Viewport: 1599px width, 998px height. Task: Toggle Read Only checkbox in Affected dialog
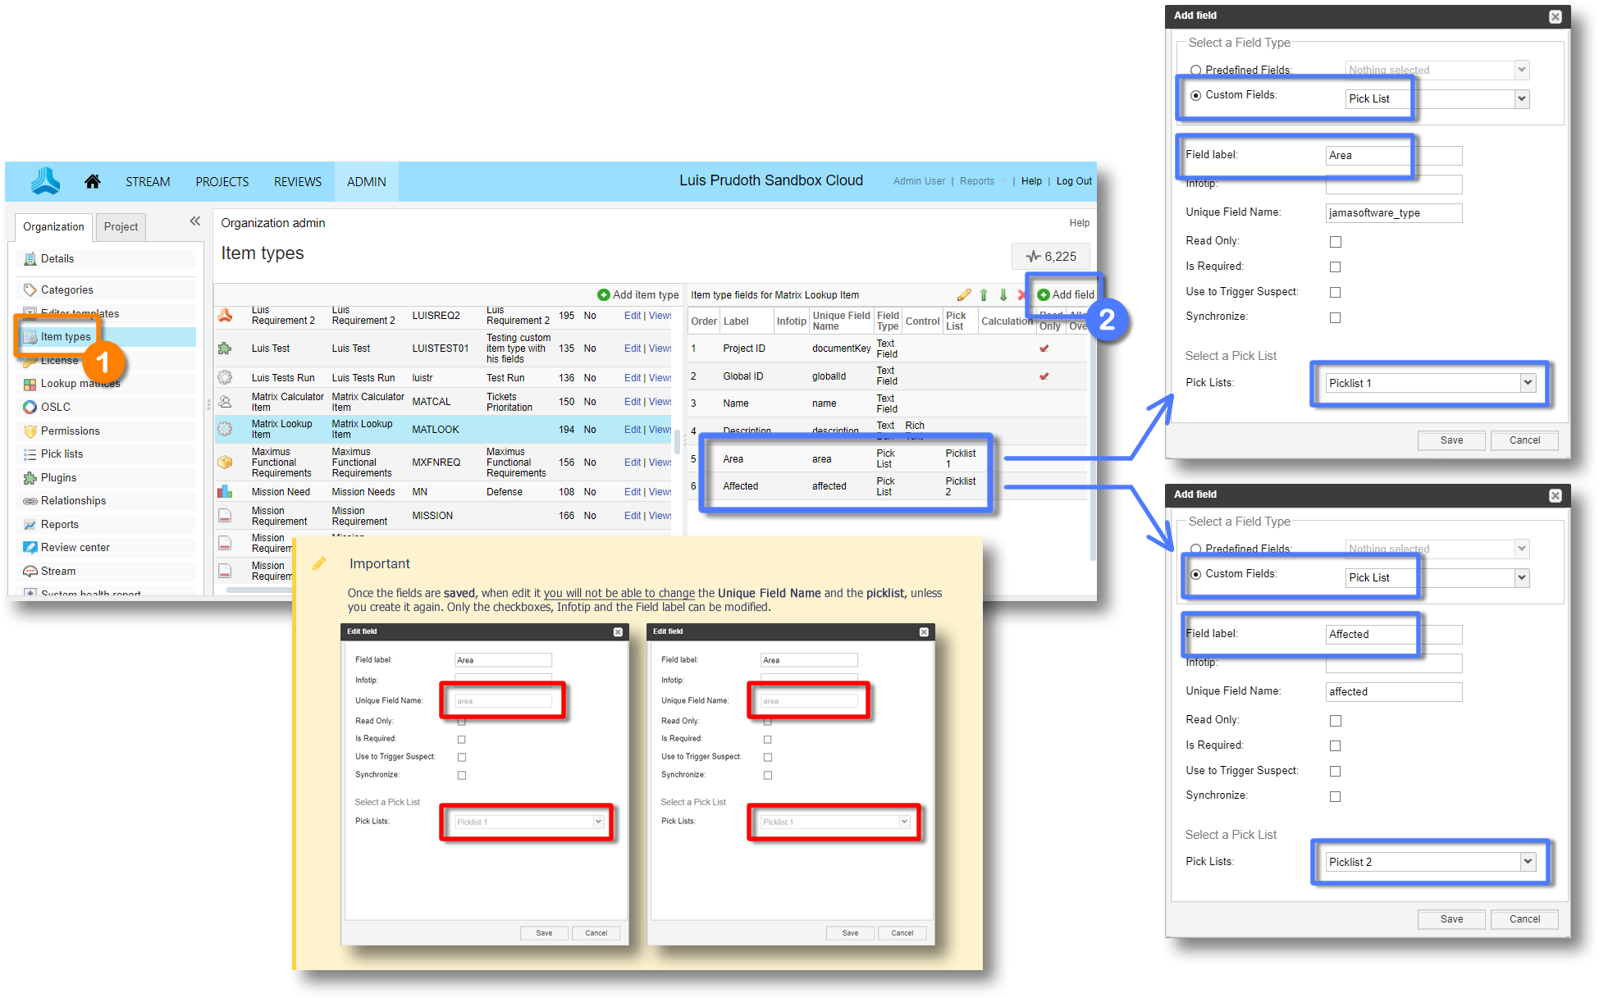tap(1336, 721)
